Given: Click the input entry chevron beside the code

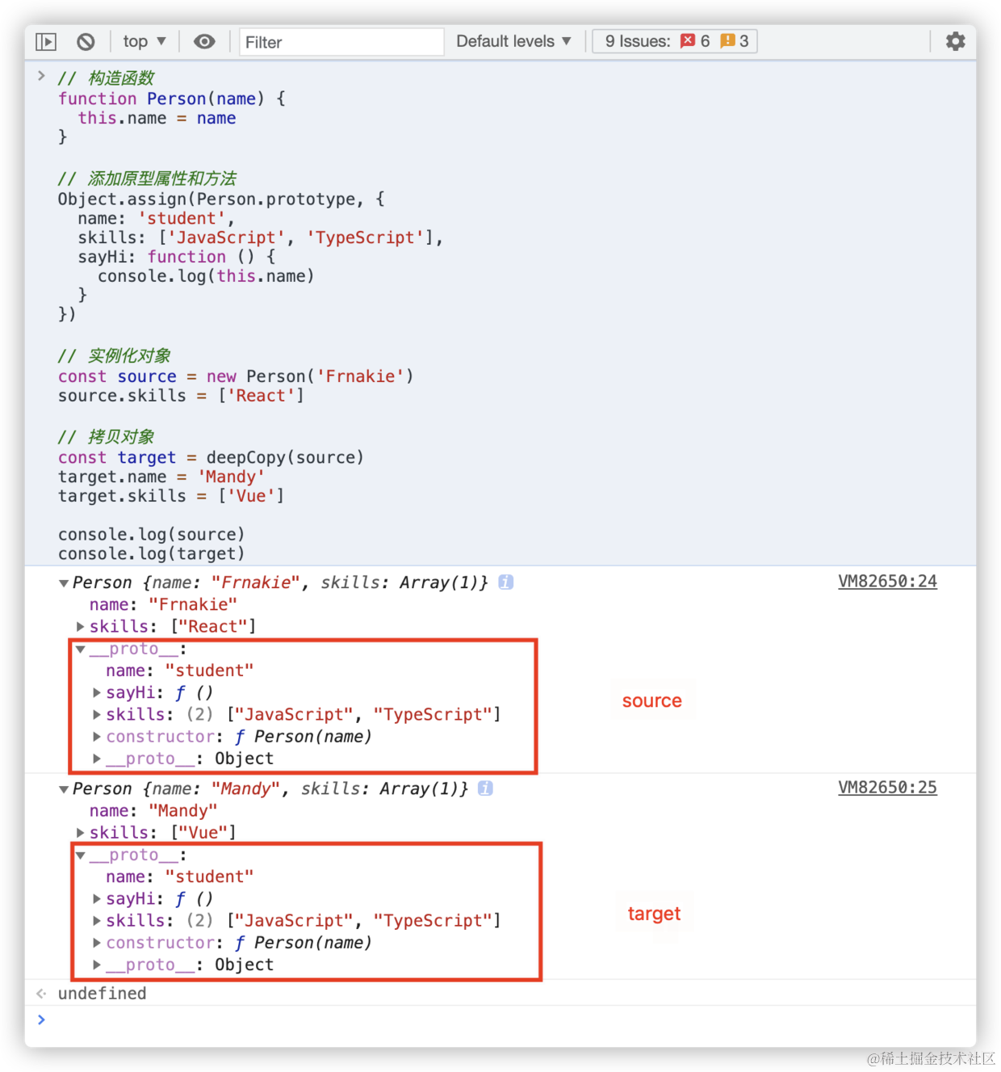Looking at the screenshot, I should click(40, 77).
